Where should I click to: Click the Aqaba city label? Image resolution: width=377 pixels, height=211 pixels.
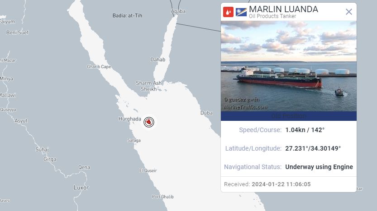coord(178,11)
